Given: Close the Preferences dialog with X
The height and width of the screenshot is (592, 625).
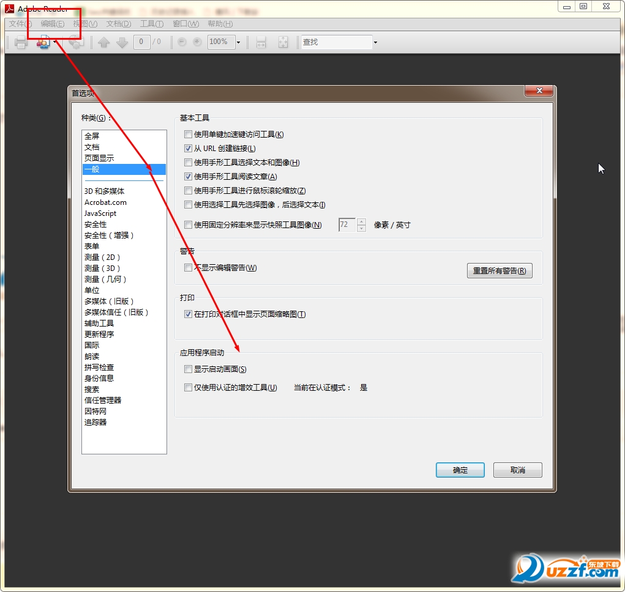Looking at the screenshot, I should [539, 91].
